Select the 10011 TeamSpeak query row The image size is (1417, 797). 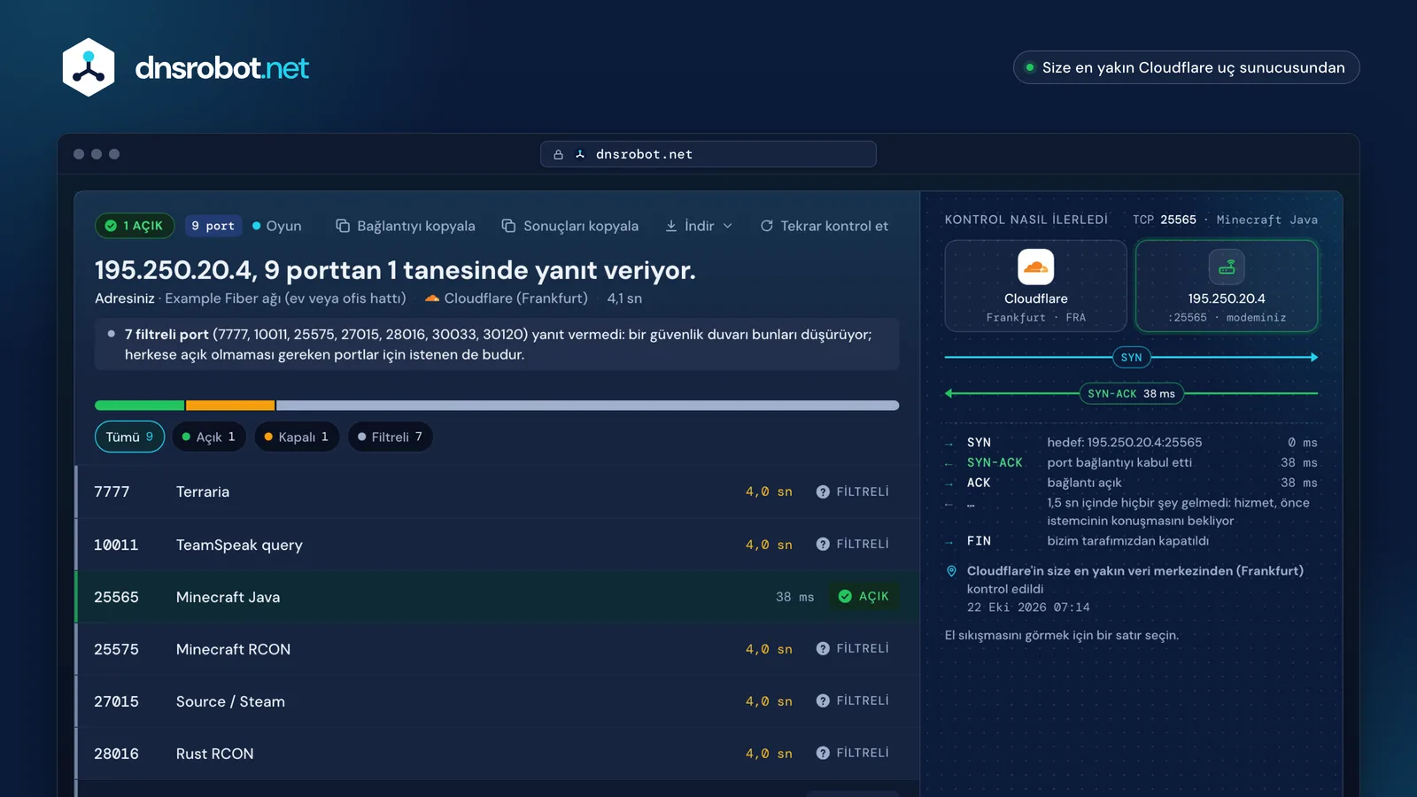coord(497,545)
